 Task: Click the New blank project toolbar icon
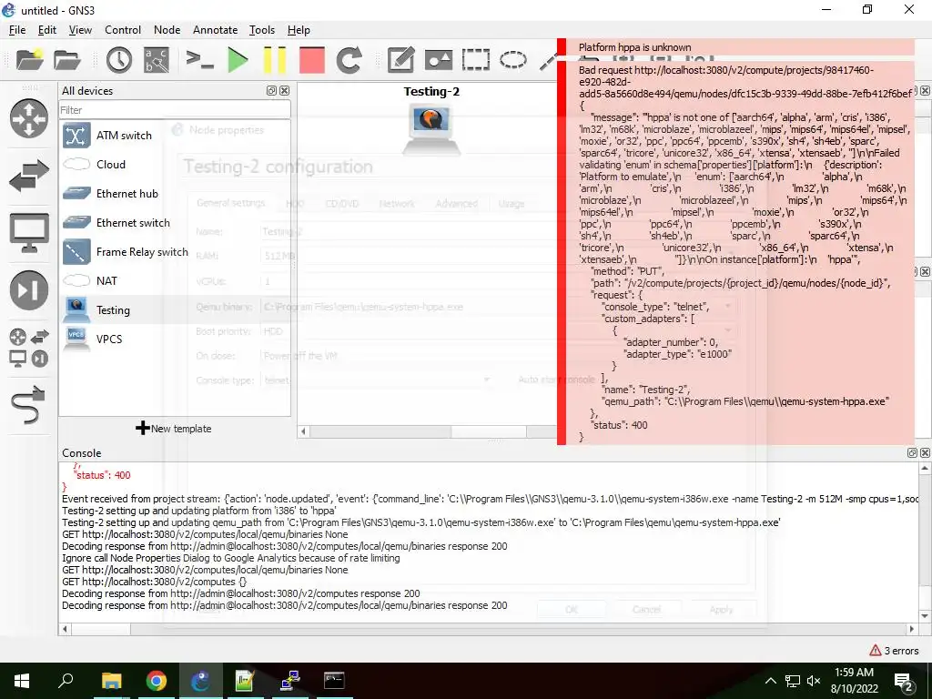coord(29,60)
